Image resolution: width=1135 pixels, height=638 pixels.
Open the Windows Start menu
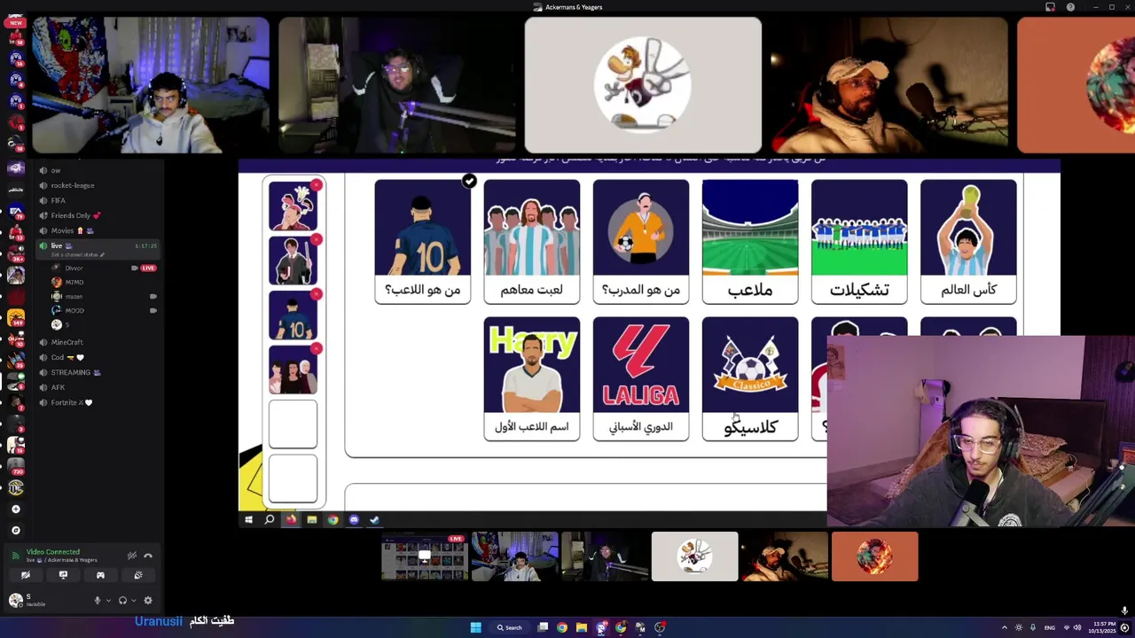click(x=475, y=627)
